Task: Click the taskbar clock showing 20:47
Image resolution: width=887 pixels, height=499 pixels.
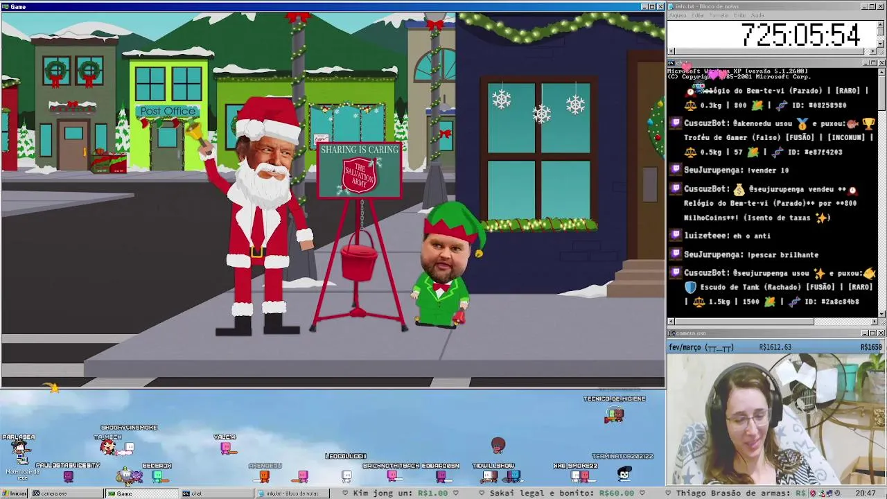Action: pyautogui.click(x=865, y=493)
